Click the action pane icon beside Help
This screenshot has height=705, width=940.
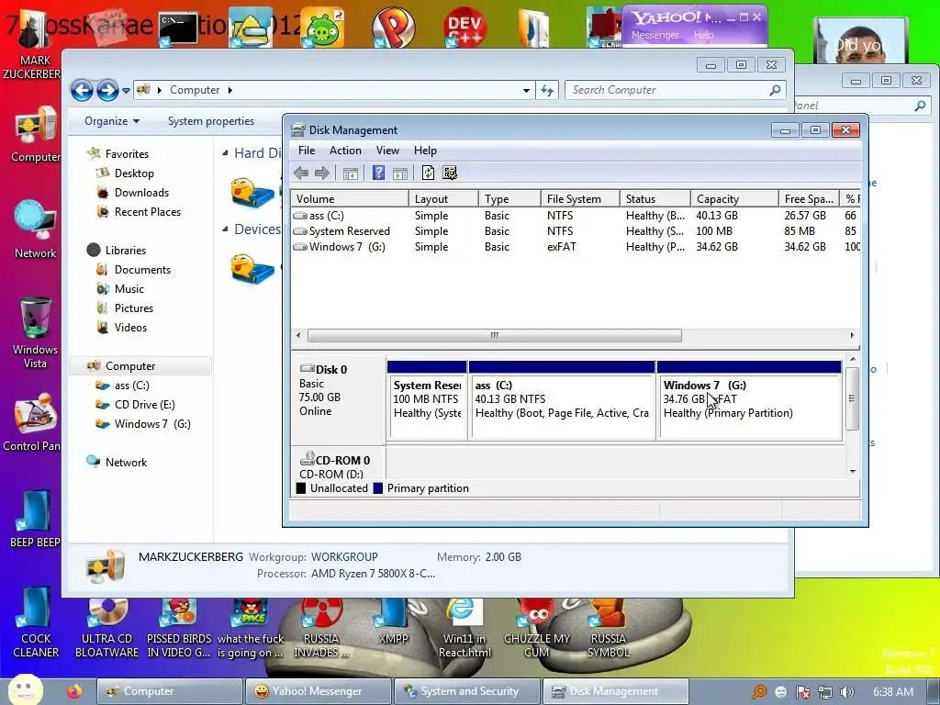coord(400,173)
